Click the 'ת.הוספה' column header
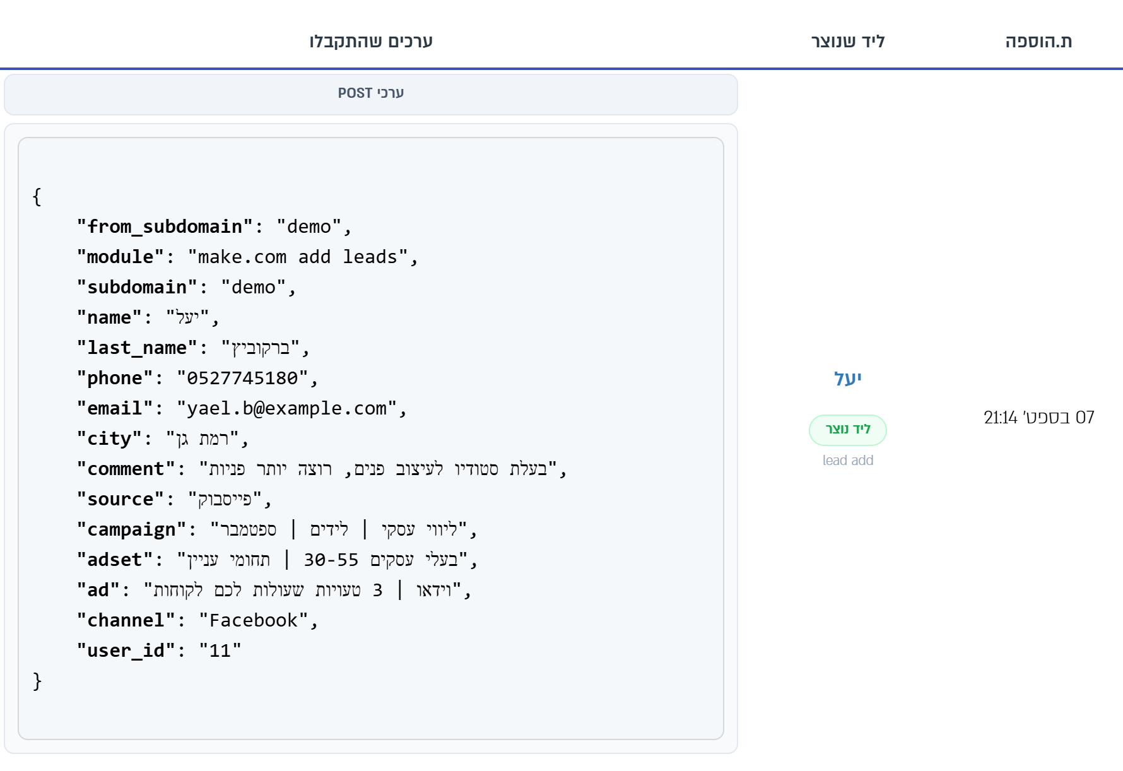Screen dimensions: 1123x771 (x=1038, y=42)
